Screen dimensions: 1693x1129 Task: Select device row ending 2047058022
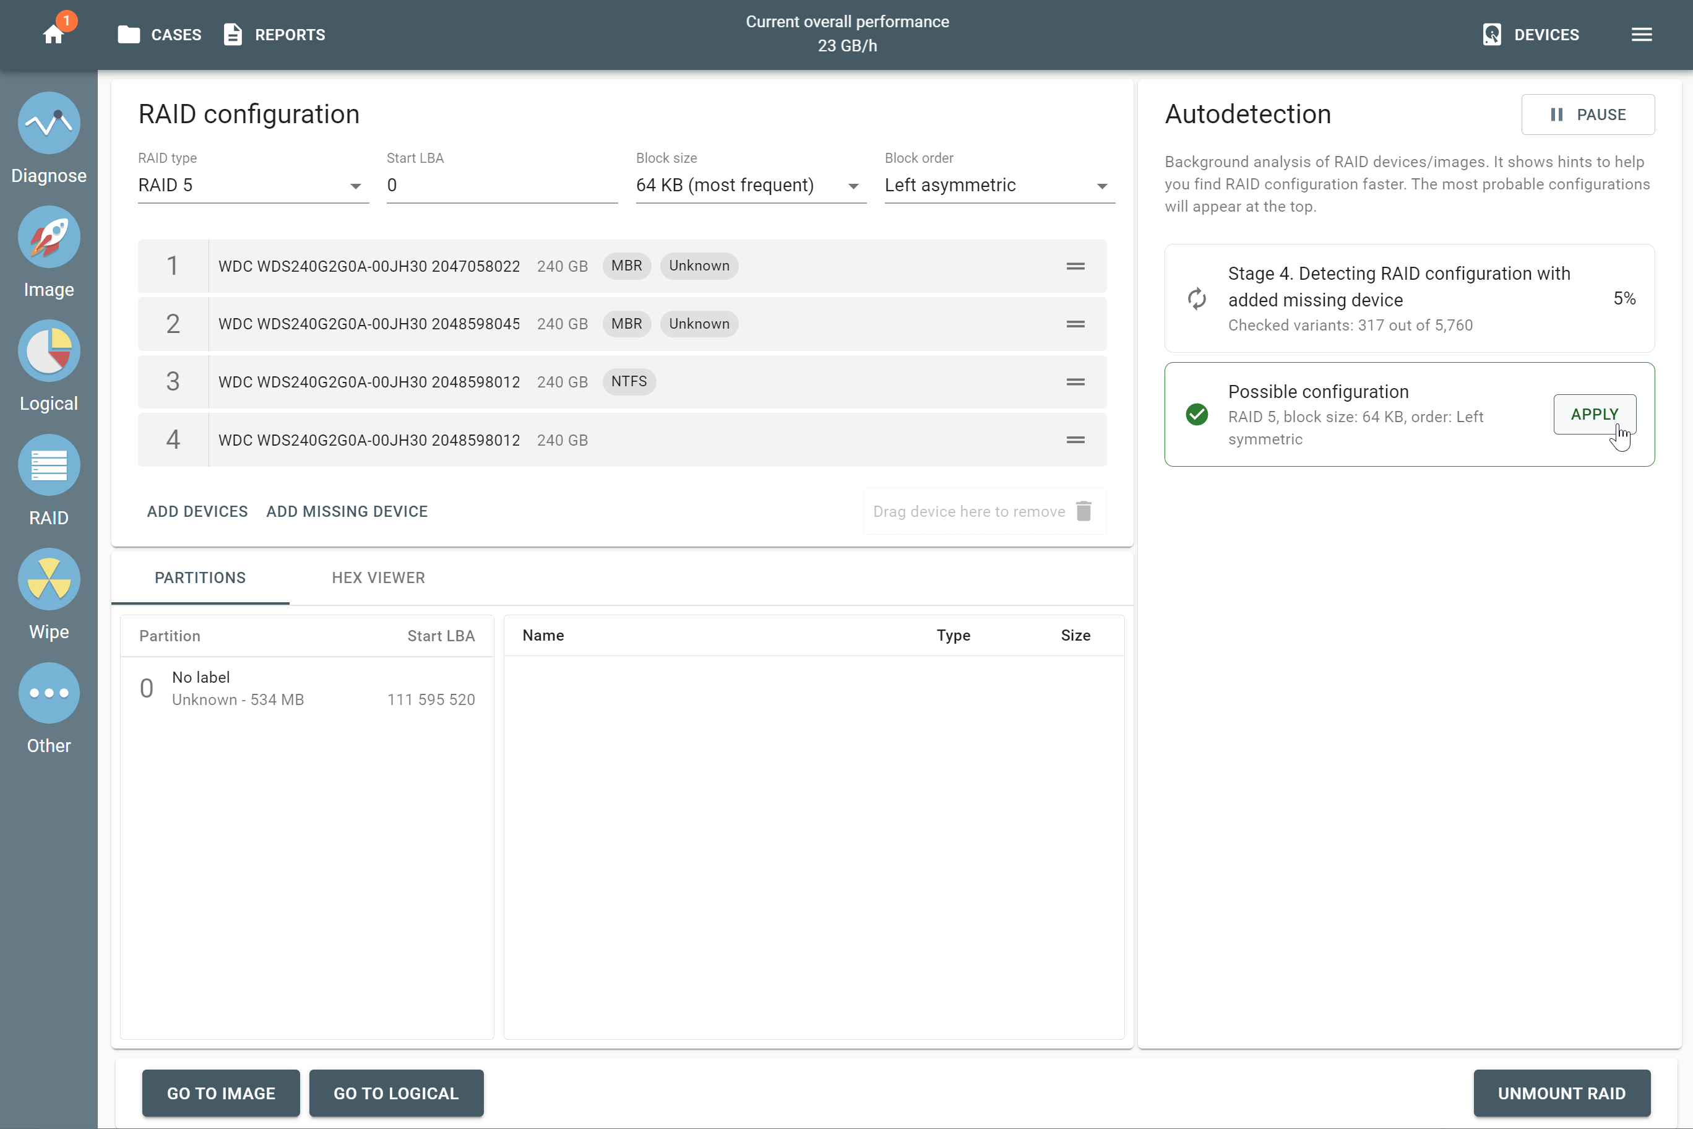[622, 266]
